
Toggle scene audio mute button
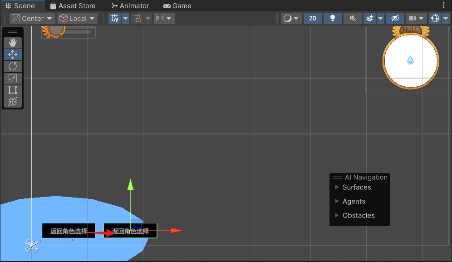click(353, 19)
